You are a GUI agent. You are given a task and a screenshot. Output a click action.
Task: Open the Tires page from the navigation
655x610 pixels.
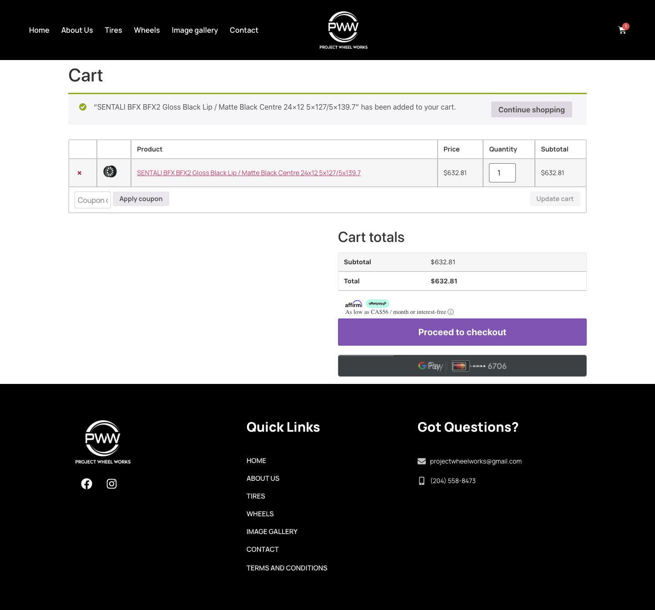(113, 30)
